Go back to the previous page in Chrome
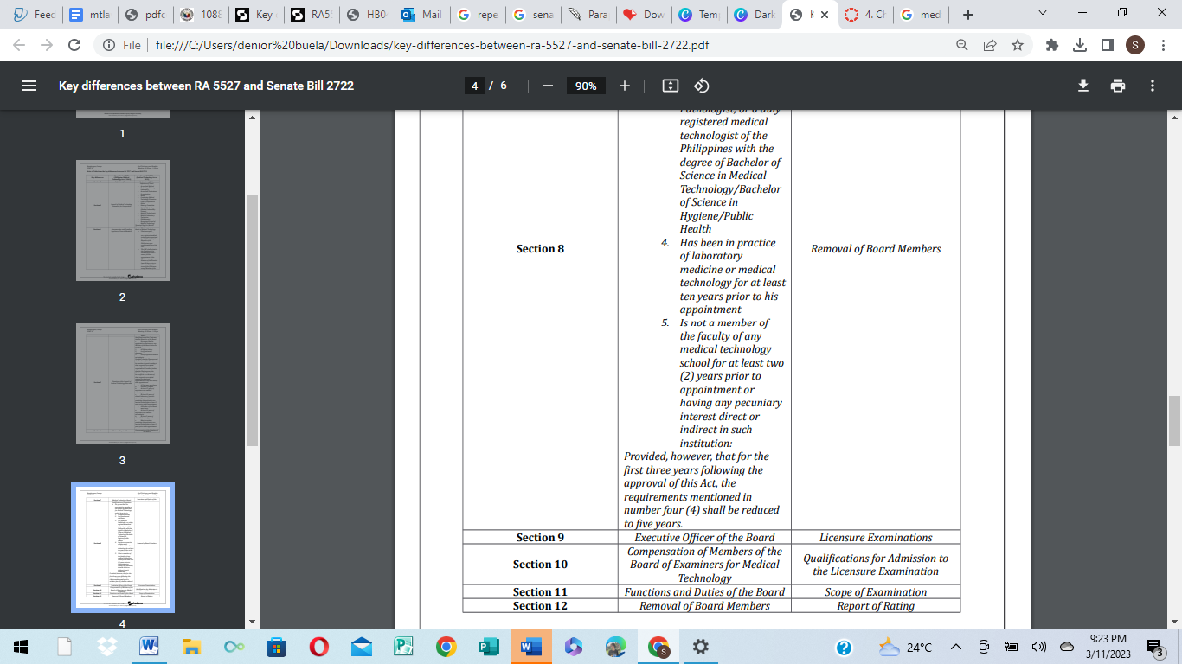 click(x=19, y=45)
